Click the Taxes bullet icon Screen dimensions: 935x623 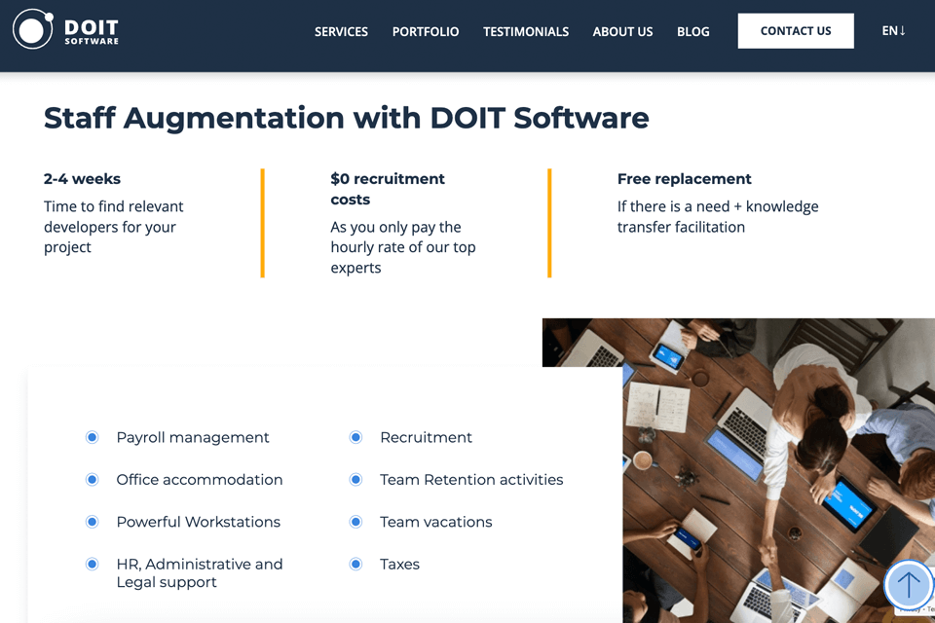(x=355, y=564)
